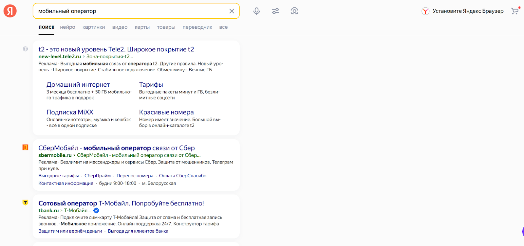Click the Yandex logo icon
This screenshot has height=246, width=524.
10,11
